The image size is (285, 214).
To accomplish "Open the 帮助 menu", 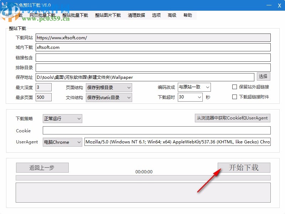I will (x=188, y=15).
